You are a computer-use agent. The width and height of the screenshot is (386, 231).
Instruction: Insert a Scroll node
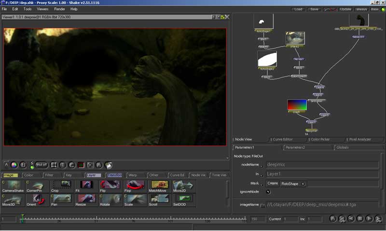click(x=159, y=200)
